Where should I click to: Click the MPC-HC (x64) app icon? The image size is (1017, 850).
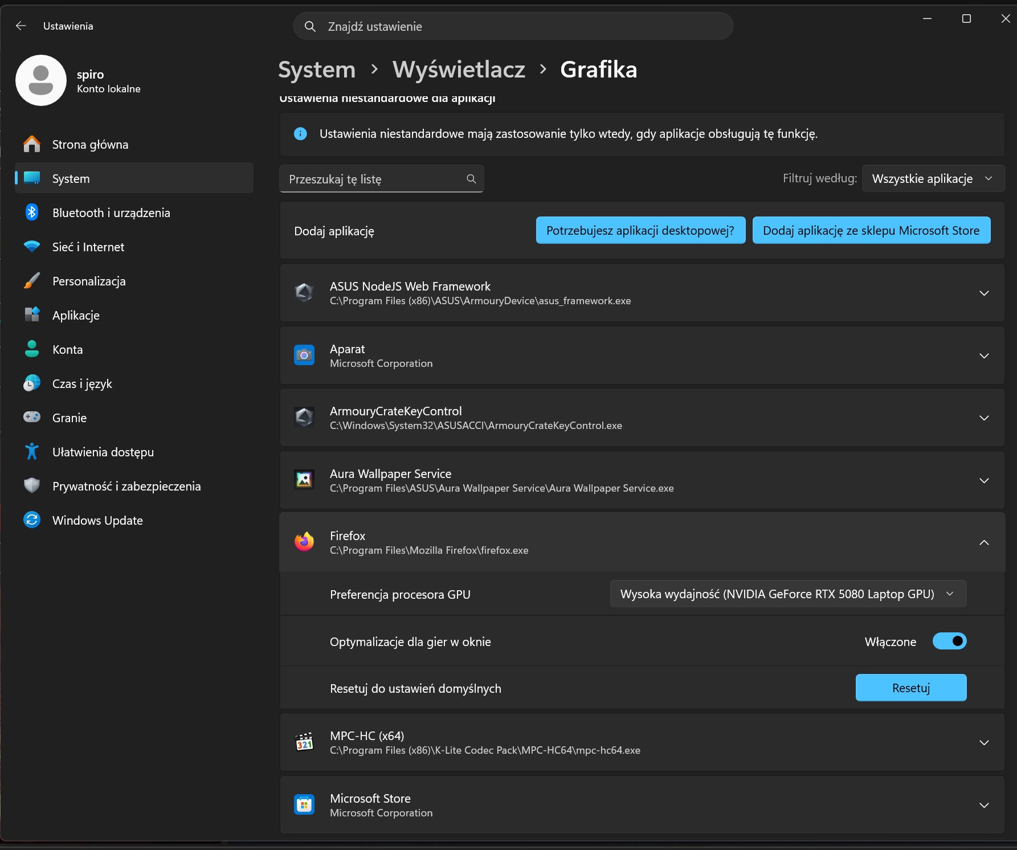click(304, 742)
